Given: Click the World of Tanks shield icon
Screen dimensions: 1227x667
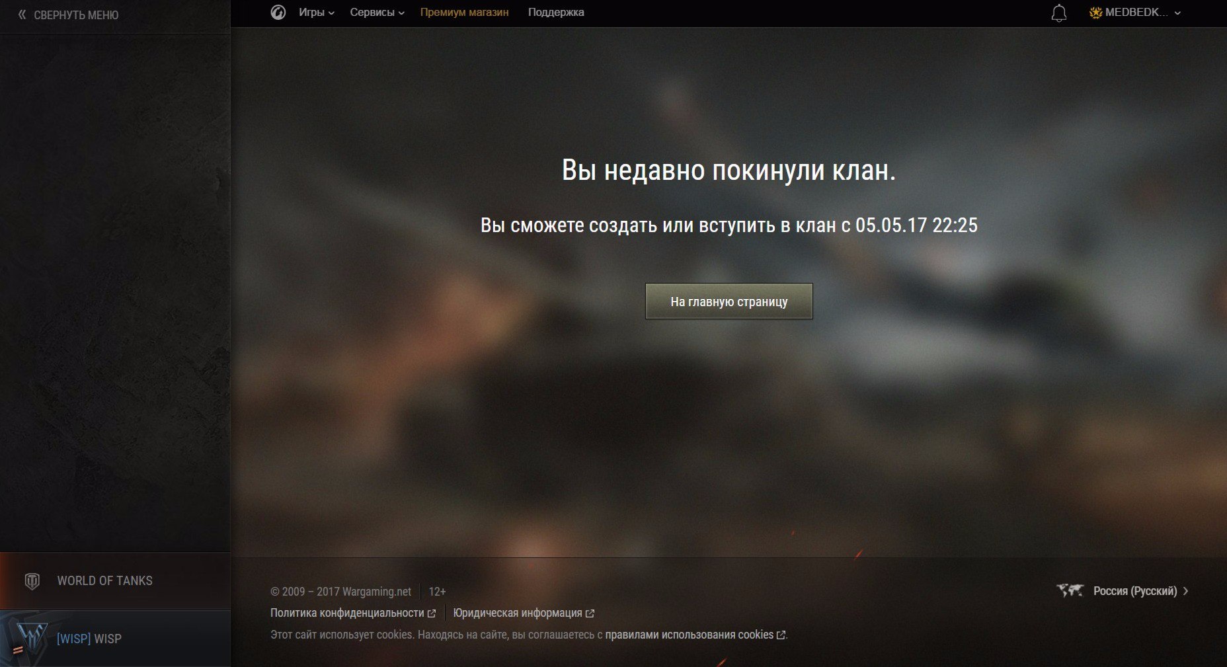Looking at the screenshot, I should tap(32, 581).
